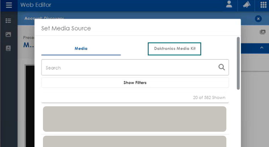Click the dialog vertical scrollbar

pyautogui.click(x=238, y=63)
